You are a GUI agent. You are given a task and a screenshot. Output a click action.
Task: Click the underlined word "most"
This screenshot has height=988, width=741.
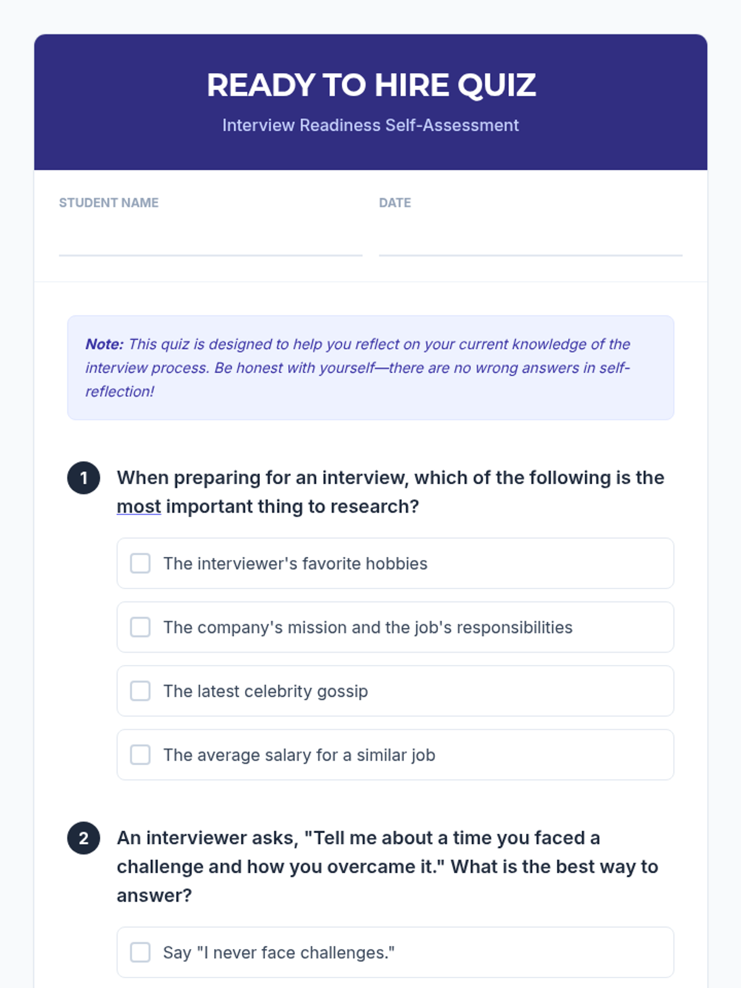pos(139,507)
